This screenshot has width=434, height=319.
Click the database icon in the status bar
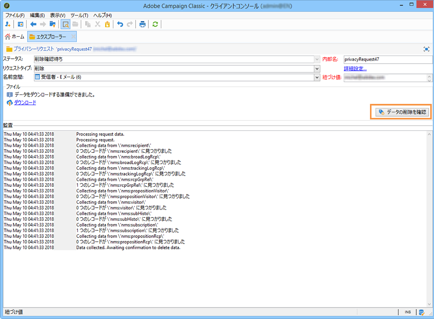coord(422,312)
